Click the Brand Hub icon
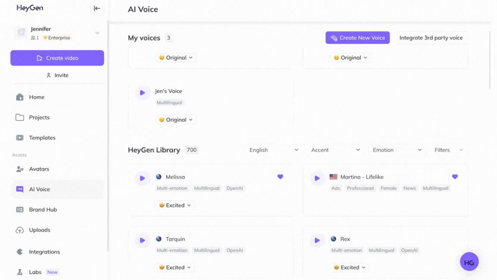Viewport: 497px width, 280px height. [20, 210]
